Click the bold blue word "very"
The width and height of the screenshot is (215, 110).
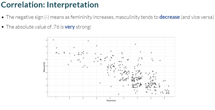point(70,27)
